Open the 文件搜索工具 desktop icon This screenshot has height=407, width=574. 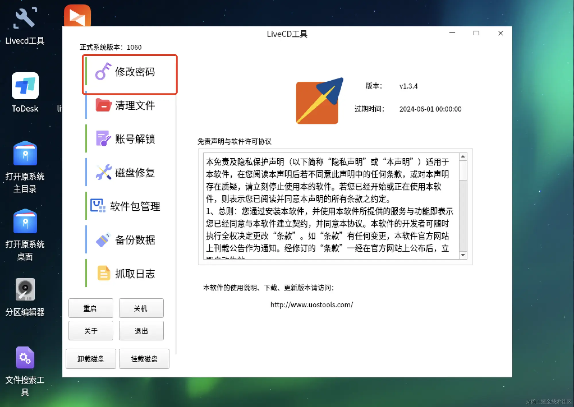click(25, 358)
